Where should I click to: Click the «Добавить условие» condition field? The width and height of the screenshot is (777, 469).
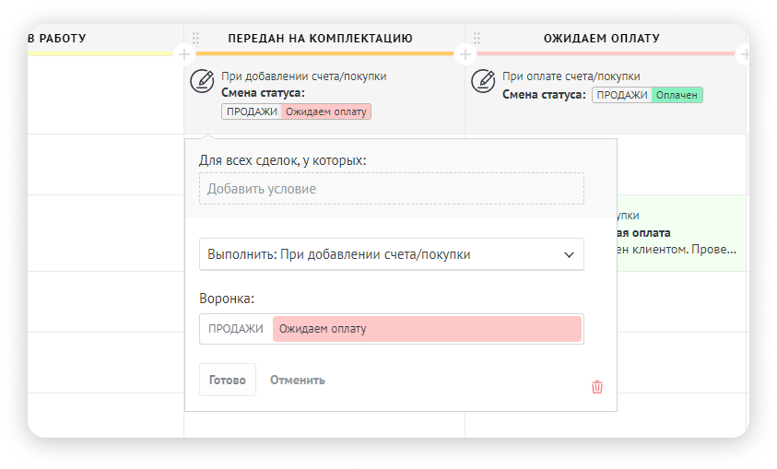tap(391, 189)
